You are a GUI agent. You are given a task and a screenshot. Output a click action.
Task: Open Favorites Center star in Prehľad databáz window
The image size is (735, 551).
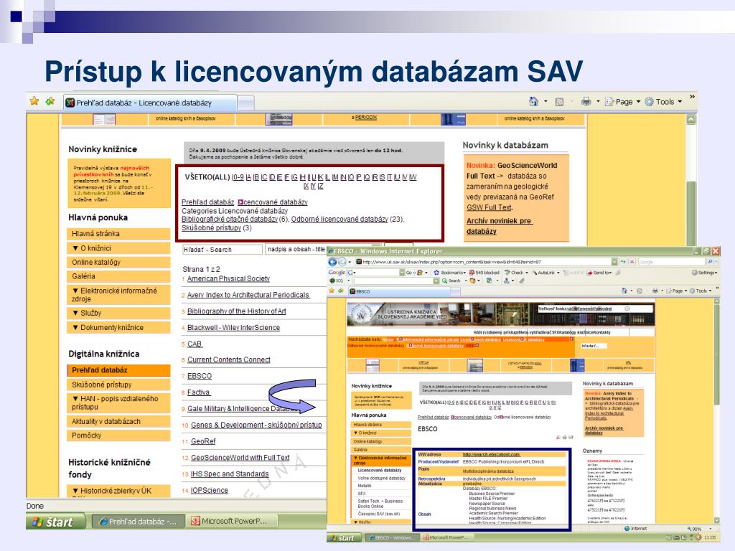(34, 101)
